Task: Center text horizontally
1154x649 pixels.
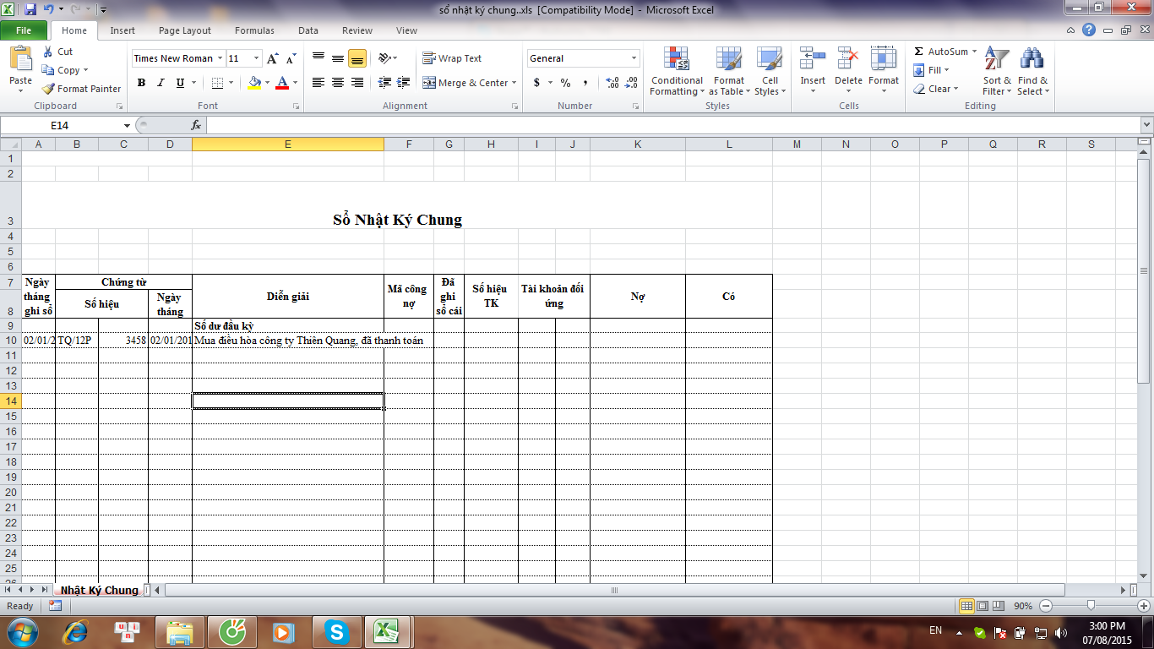Action: click(337, 83)
